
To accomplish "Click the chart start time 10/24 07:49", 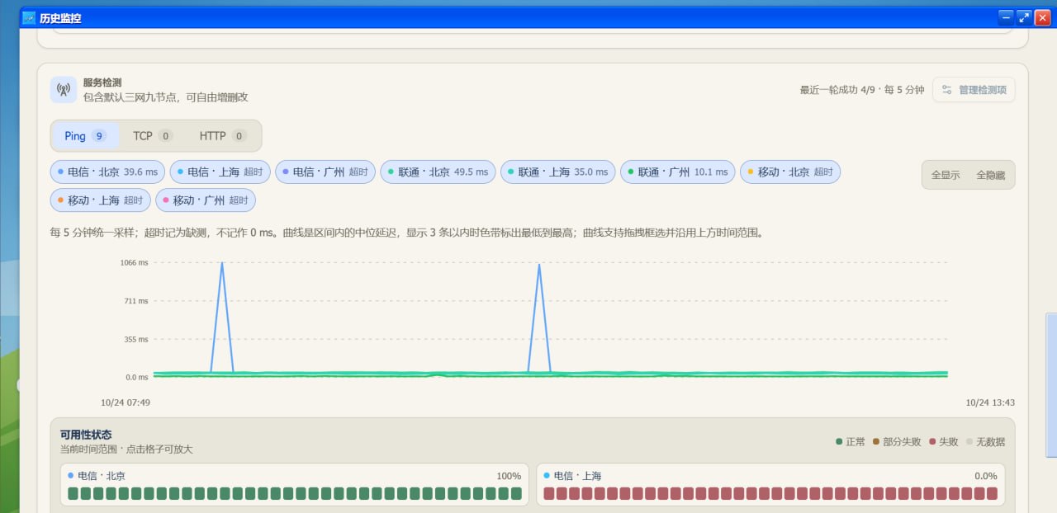I will click(126, 402).
